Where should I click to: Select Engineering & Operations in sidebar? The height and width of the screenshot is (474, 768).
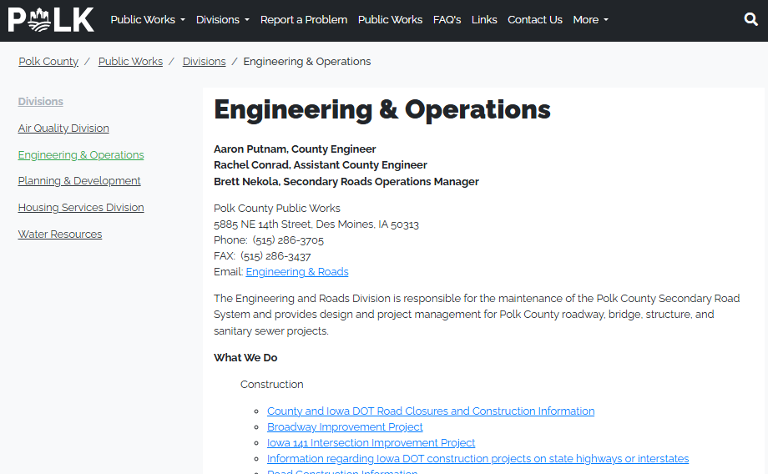[x=81, y=155]
